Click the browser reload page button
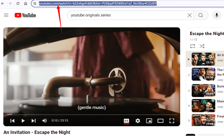The height and width of the screenshot is (136, 224). (x=18, y=3)
